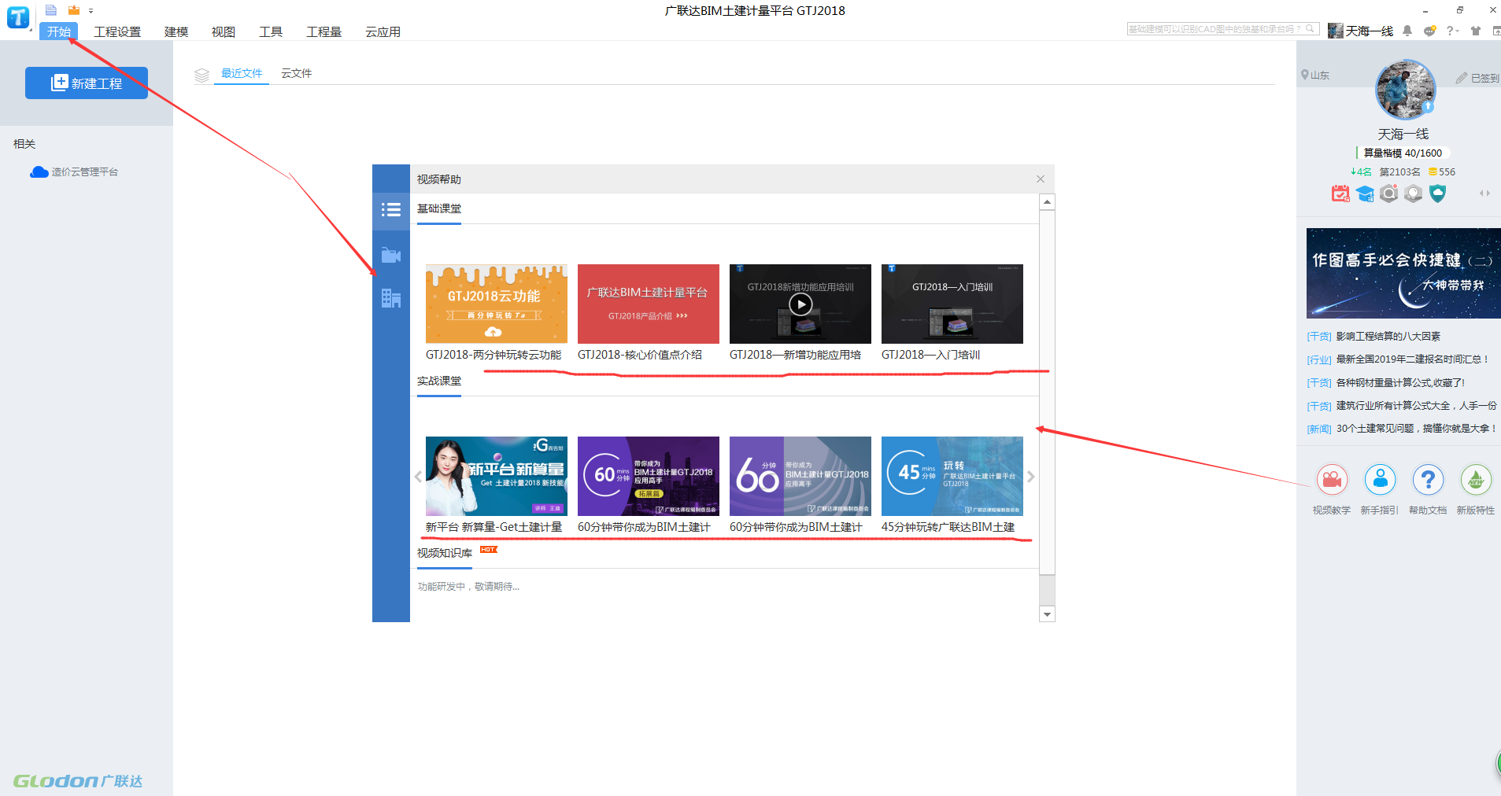Open GTJ2018云功能 video thumbnail
The height and width of the screenshot is (796, 1501).
click(x=497, y=304)
